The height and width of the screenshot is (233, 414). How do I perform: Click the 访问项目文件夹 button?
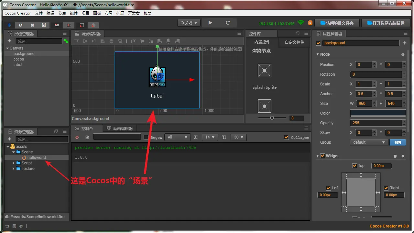(x=336, y=23)
